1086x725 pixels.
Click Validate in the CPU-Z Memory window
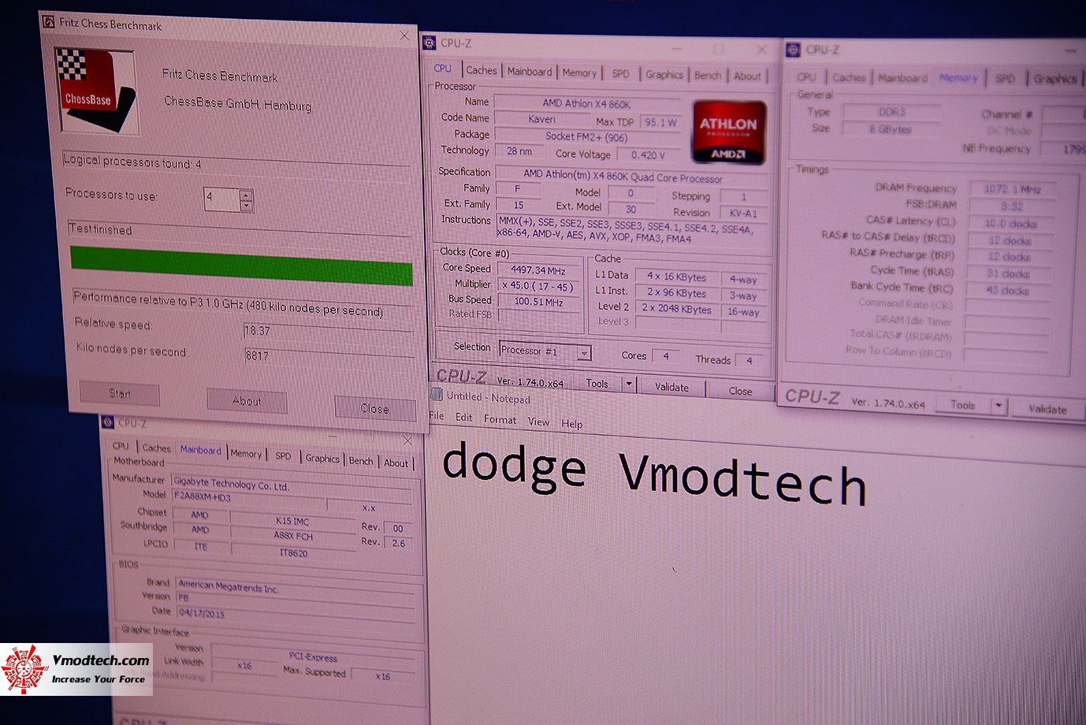(1047, 409)
